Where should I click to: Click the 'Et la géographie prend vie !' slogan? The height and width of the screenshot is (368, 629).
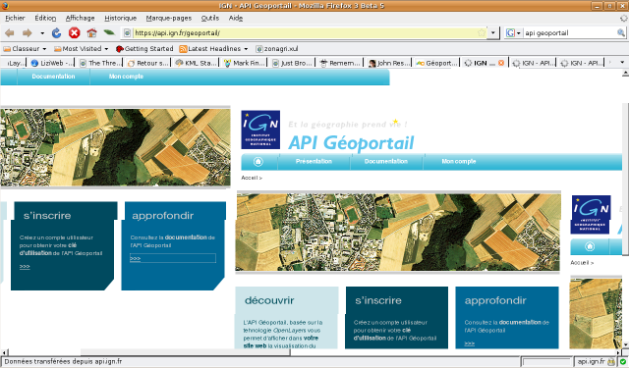point(347,124)
